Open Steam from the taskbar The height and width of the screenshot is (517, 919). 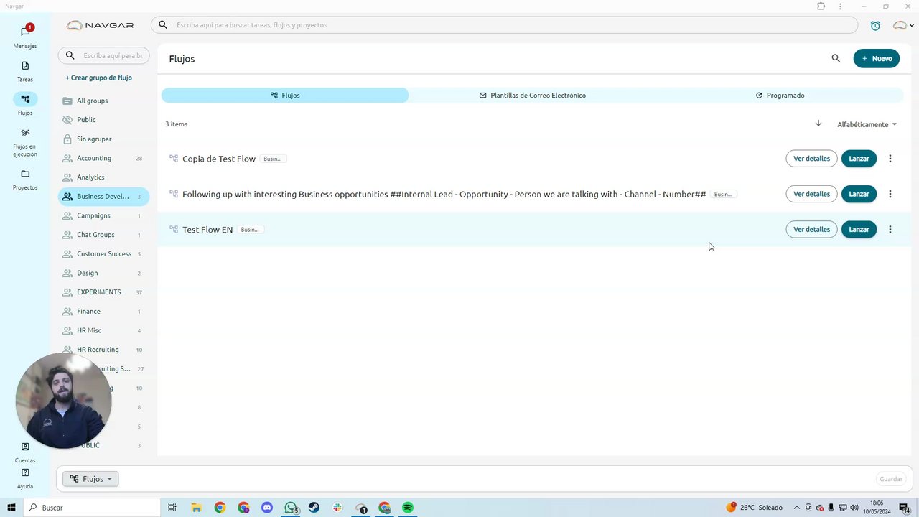coord(314,508)
